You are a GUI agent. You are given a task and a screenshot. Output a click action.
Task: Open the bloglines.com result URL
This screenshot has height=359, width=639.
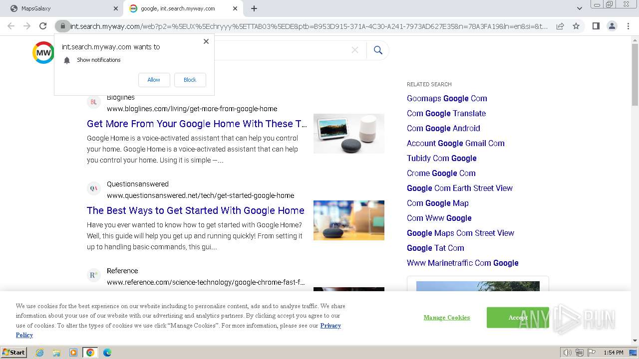click(x=192, y=109)
